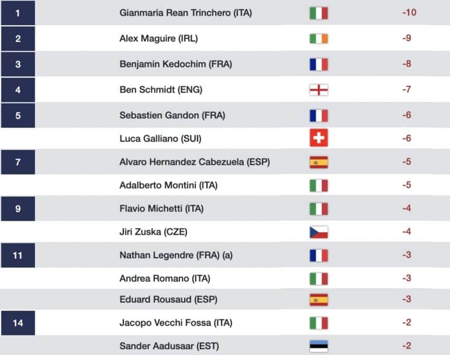Image resolution: width=450 pixels, height=355 pixels.
Task: Click the Czech flag next to Jiri Zuska
Action: click(x=319, y=232)
